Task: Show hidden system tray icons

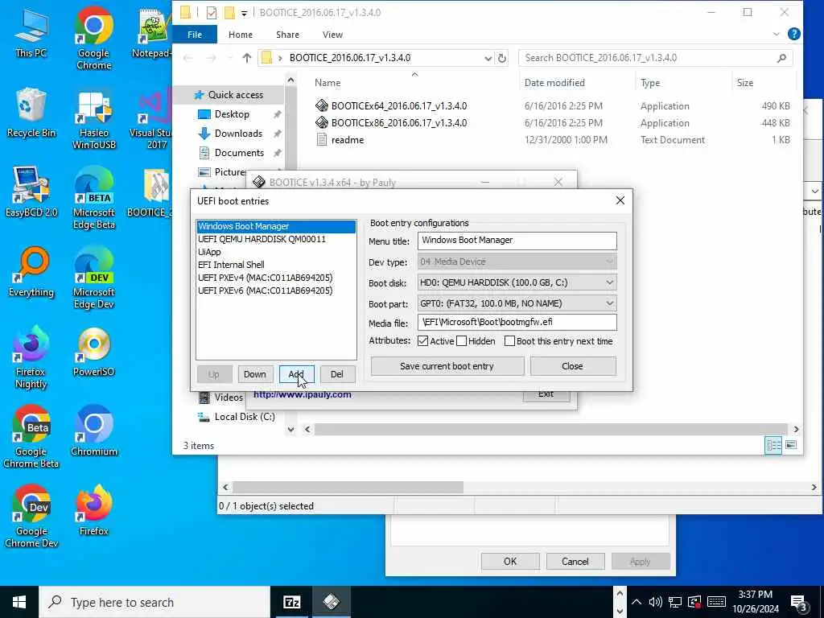Action: pos(637,602)
